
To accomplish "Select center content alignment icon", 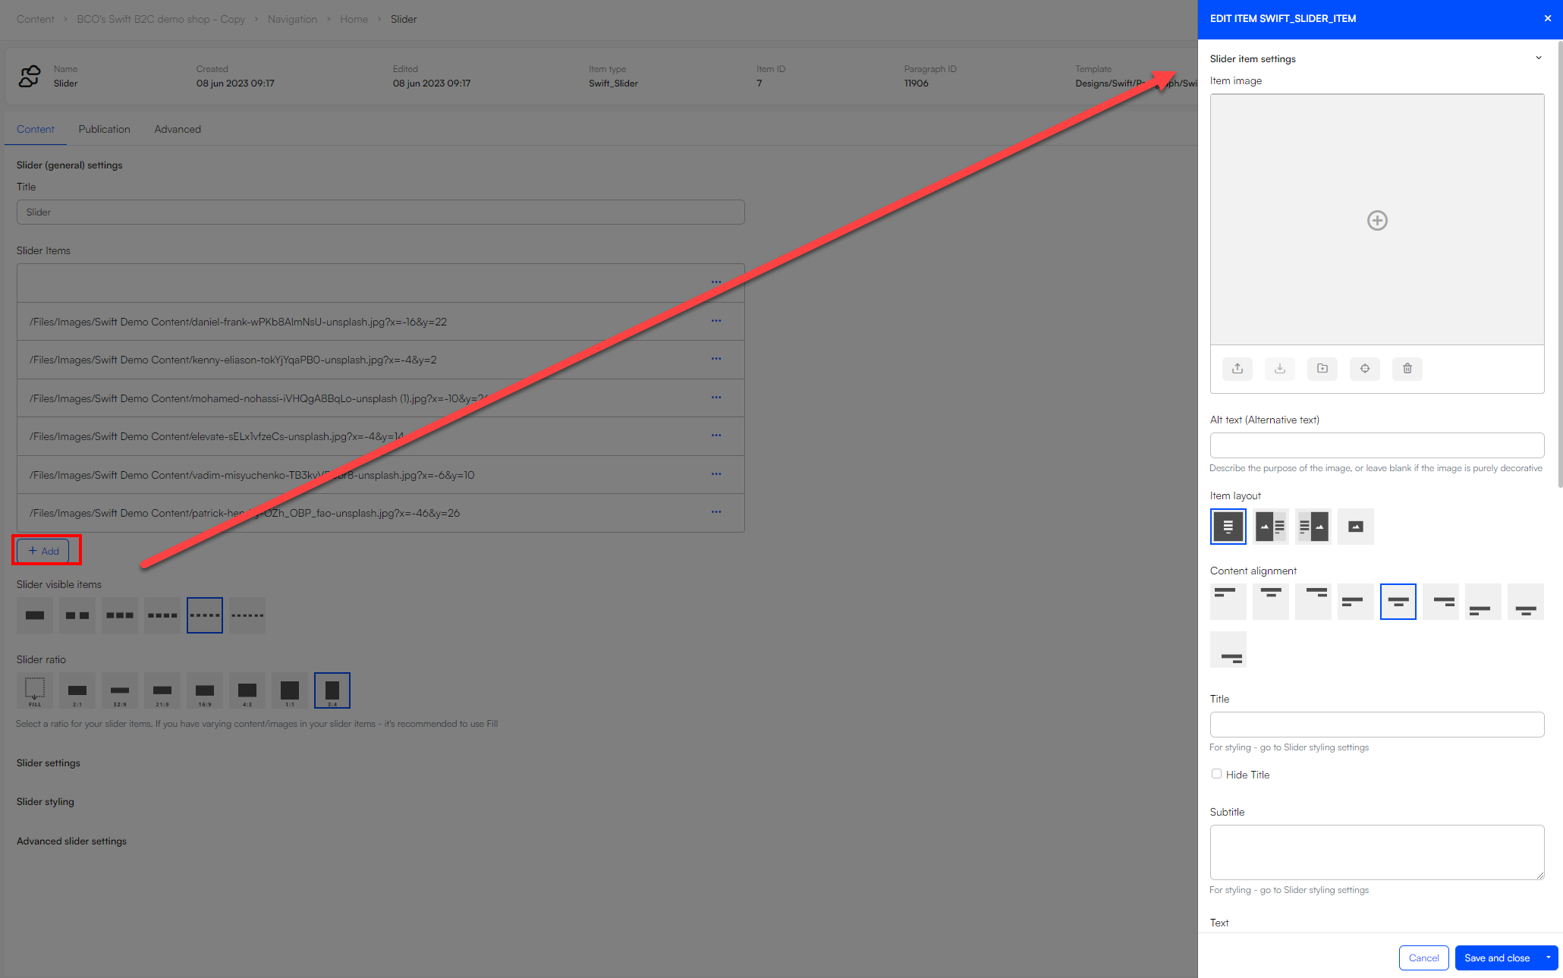I will (1398, 599).
